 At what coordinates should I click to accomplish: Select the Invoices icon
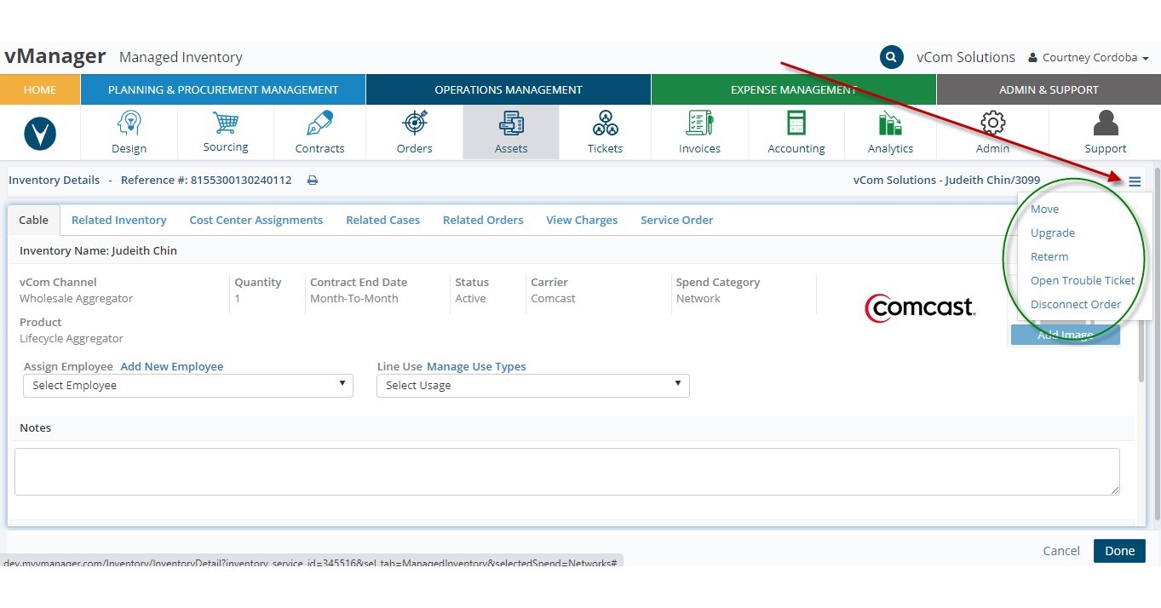699,132
